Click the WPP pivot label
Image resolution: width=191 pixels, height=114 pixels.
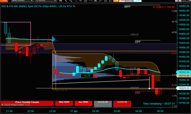pos(127,7)
